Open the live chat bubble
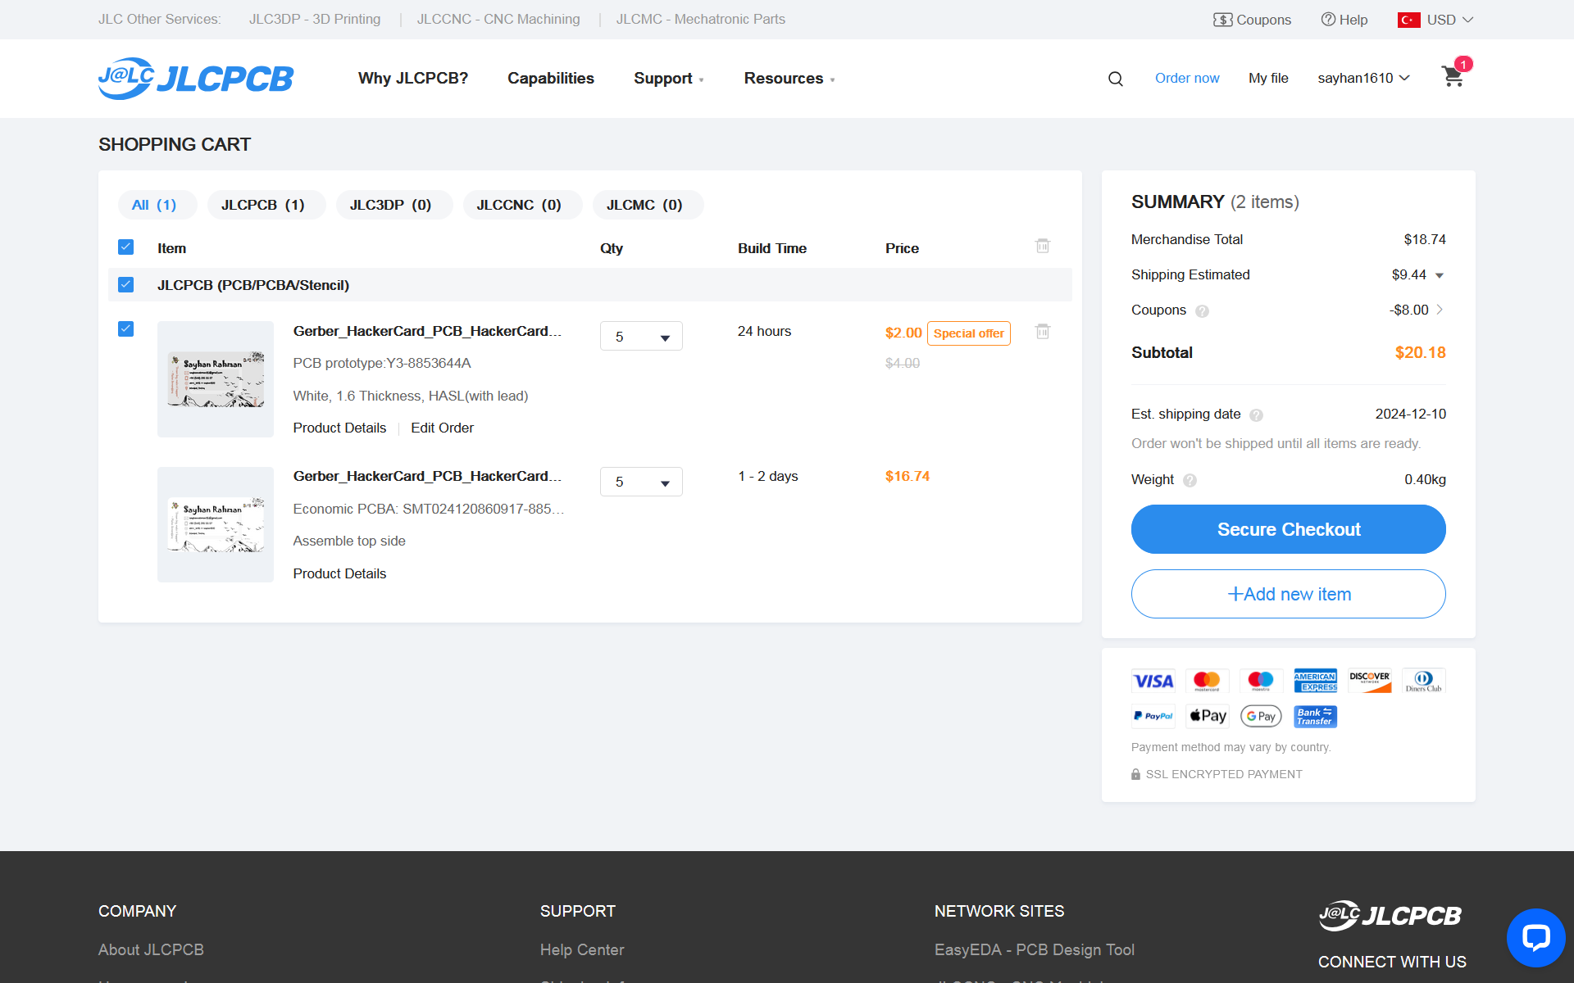The width and height of the screenshot is (1574, 983). click(1535, 937)
